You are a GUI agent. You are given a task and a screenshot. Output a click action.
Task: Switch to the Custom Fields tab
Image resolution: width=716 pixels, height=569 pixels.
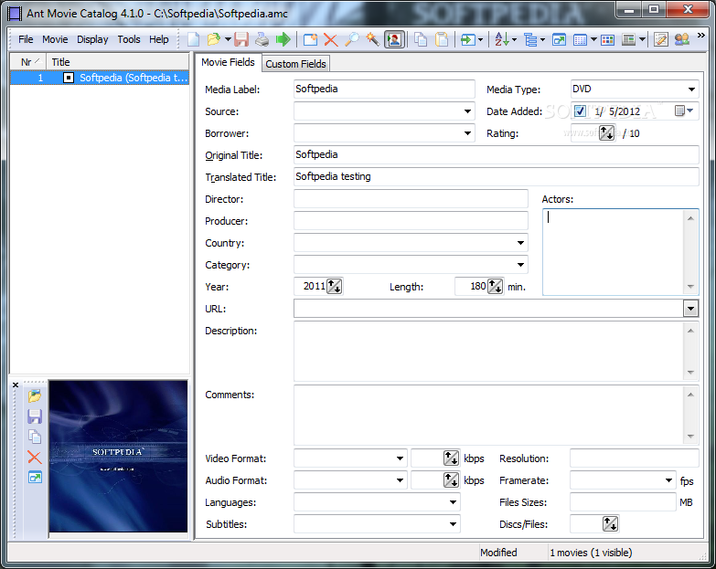295,64
